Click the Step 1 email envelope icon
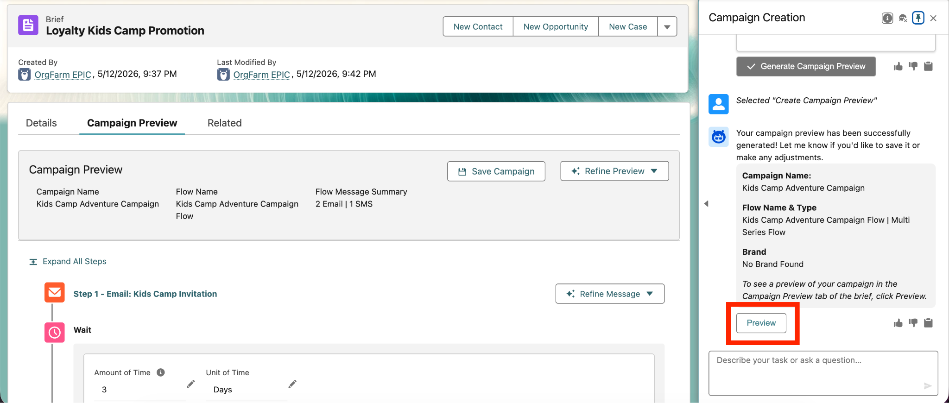This screenshot has height=403, width=949. [x=55, y=292]
